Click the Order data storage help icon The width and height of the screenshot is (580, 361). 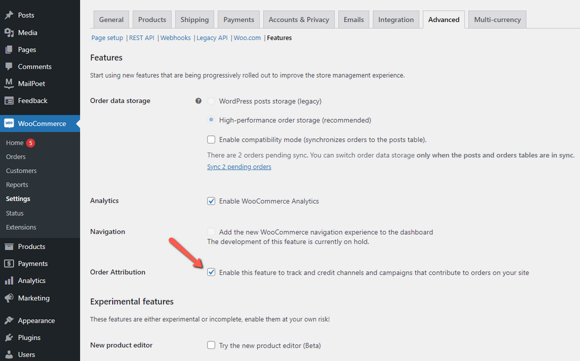(x=198, y=100)
